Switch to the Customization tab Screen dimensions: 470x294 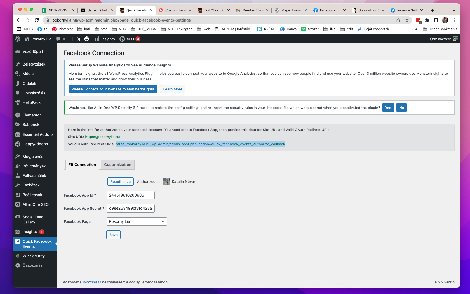pos(118,165)
